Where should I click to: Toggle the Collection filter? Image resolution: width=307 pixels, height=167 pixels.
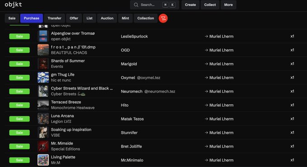pyautogui.click(x=146, y=18)
